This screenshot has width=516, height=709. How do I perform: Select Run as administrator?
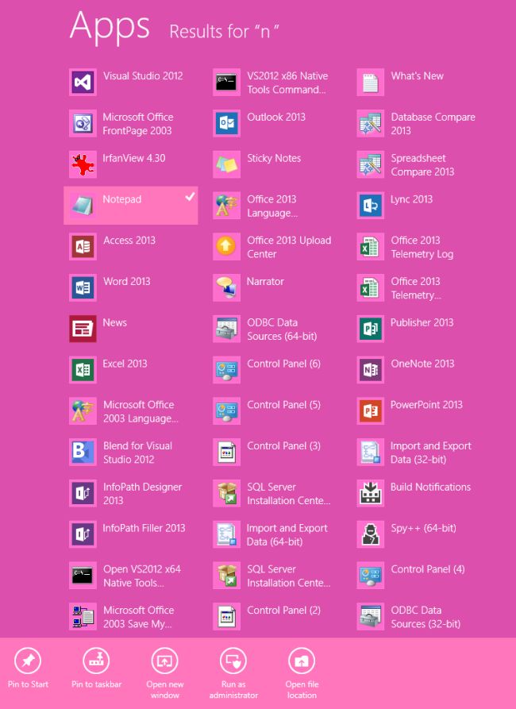coord(233,672)
